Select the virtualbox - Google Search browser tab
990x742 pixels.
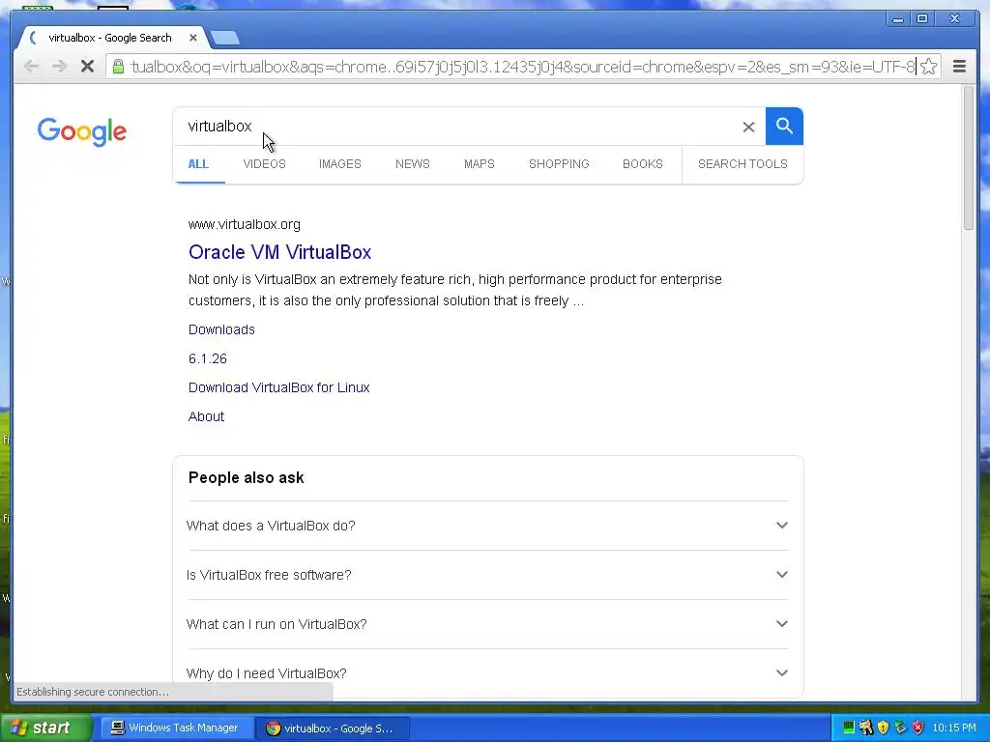point(110,38)
